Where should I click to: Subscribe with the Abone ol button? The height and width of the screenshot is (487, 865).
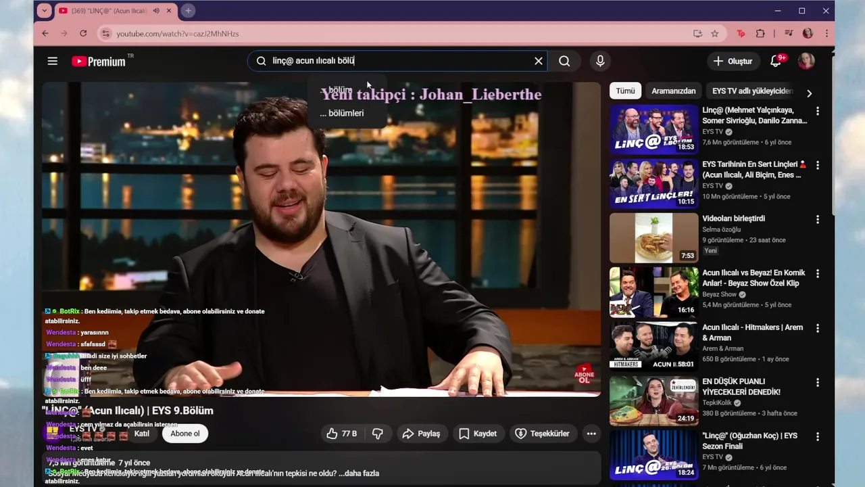coord(185,434)
